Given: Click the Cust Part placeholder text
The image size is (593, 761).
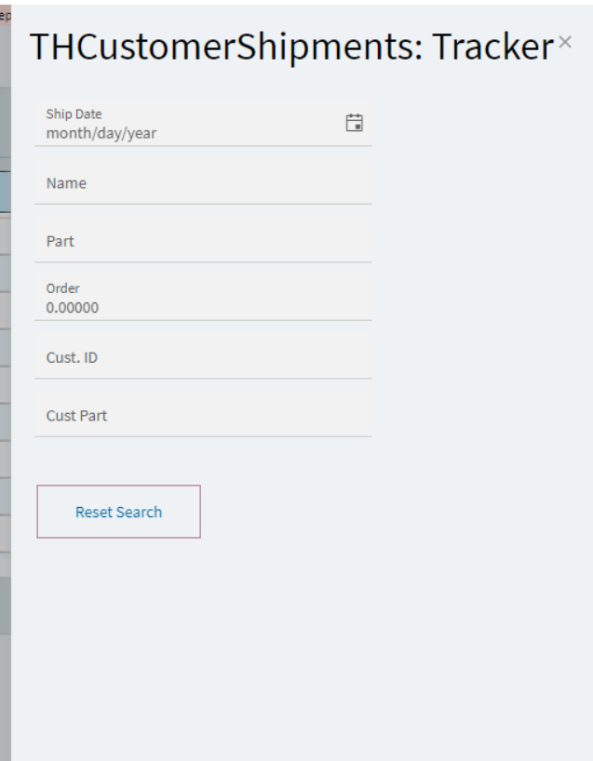Looking at the screenshot, I should 76,416.
